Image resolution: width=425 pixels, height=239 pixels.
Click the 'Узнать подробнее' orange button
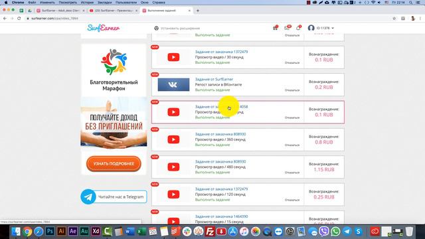point(114,164)
